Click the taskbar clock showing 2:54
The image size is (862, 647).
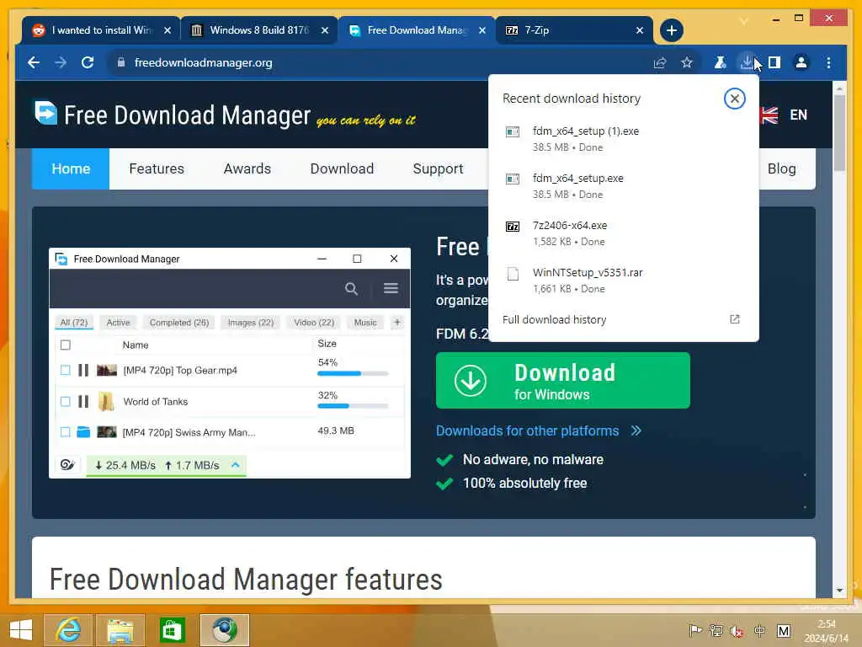(827, 631)
